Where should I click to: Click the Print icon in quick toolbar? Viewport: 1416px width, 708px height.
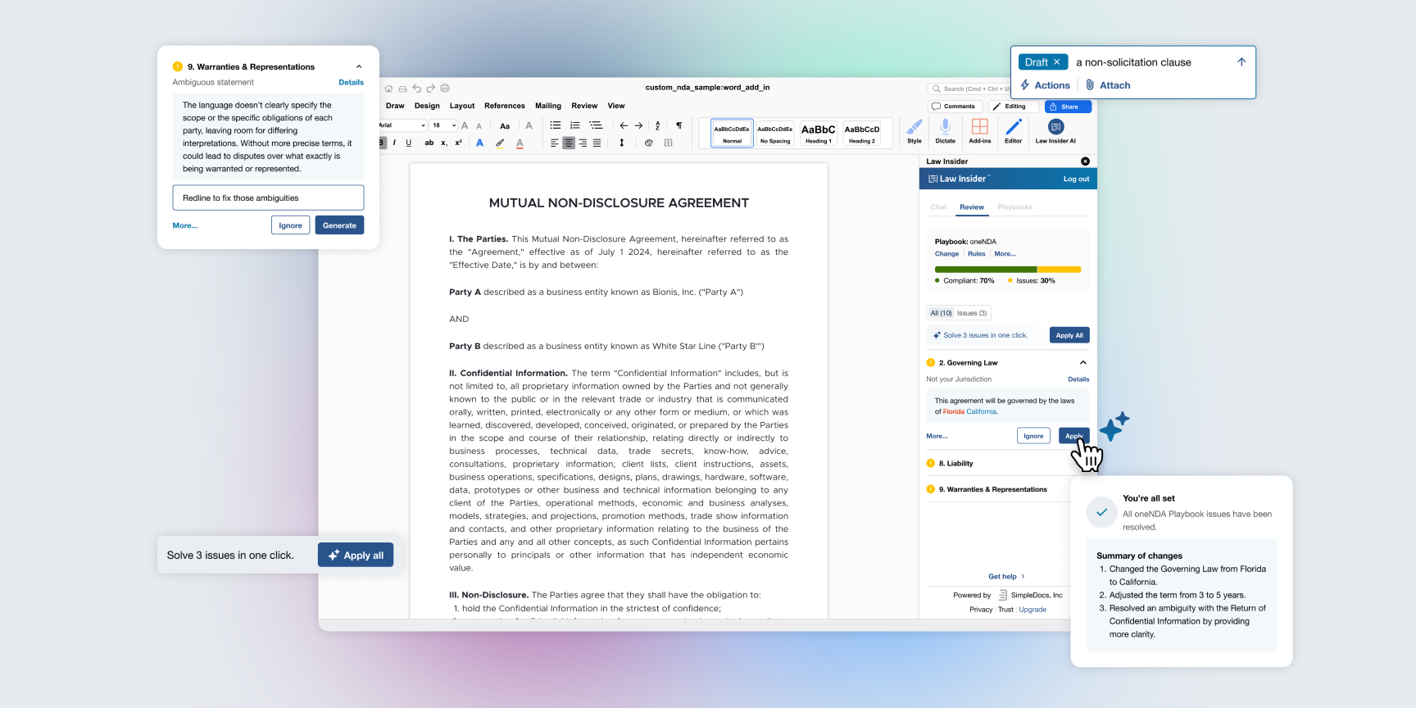(x=445, y=88)
